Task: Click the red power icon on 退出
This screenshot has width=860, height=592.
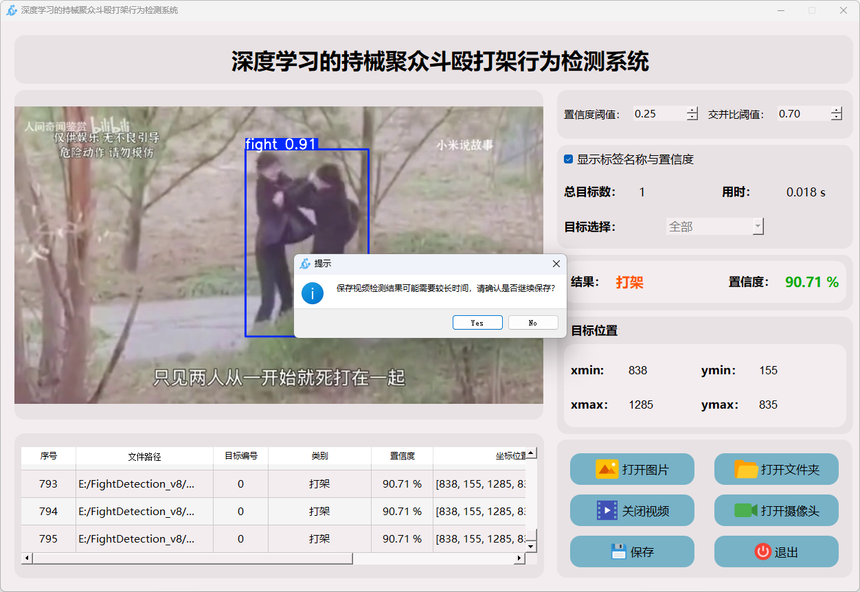Action: (762, 551)
